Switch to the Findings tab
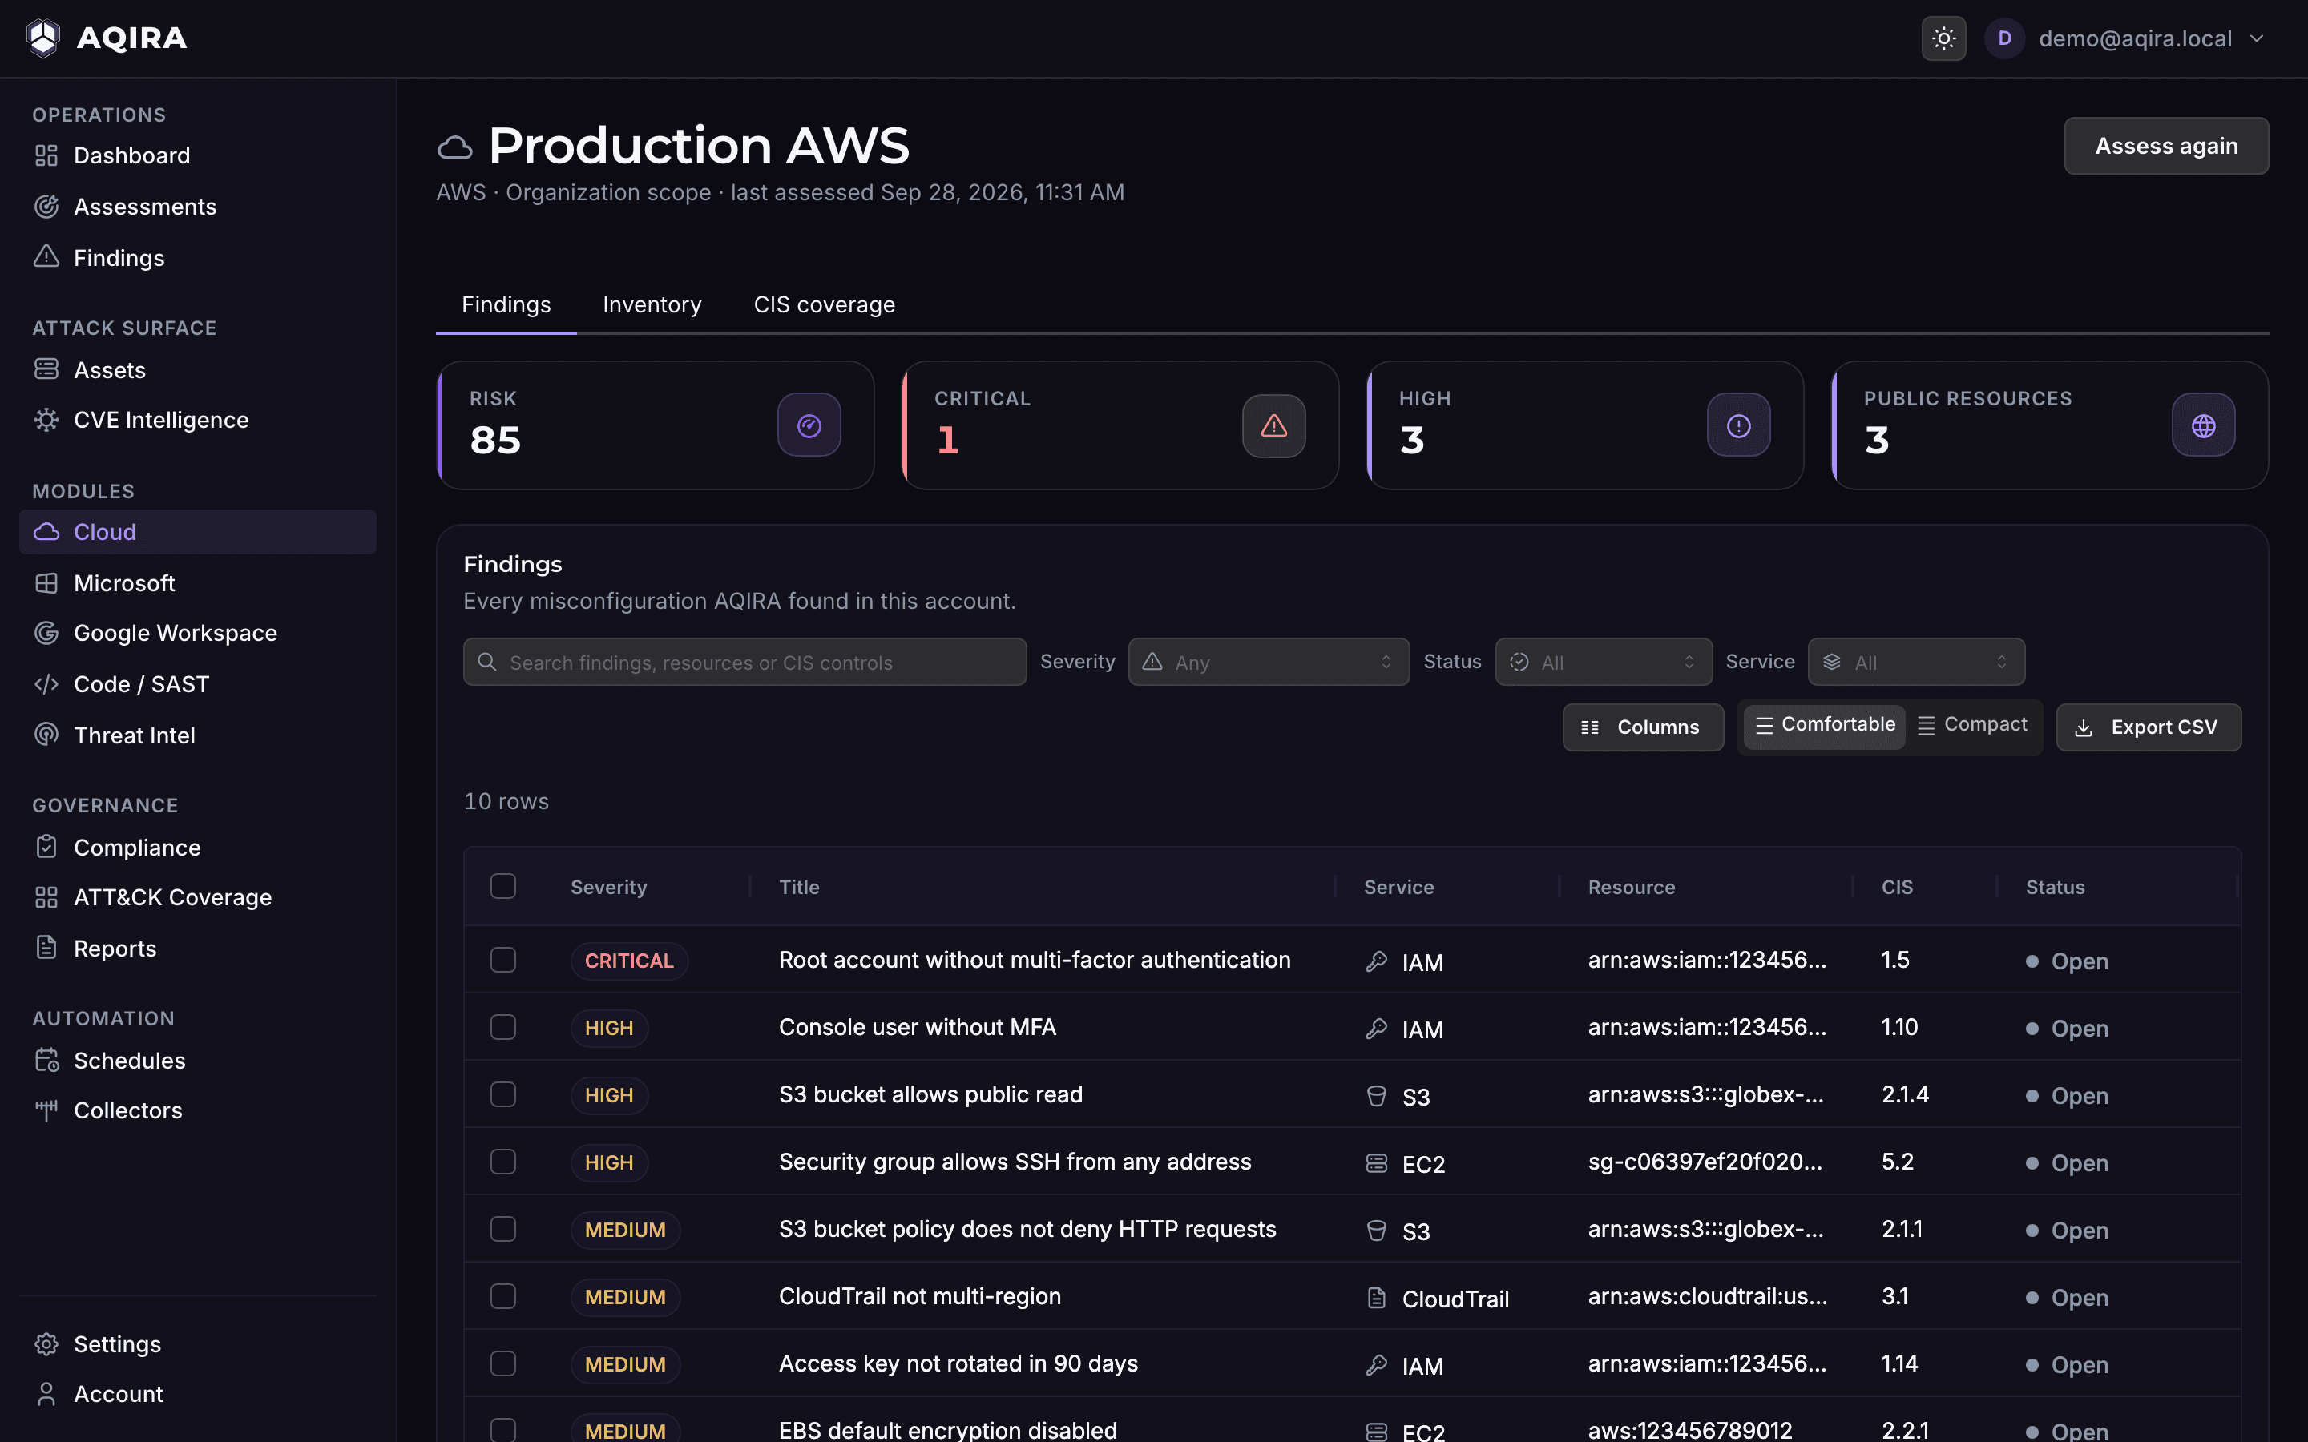Viewport: 2308px width, 1442px height. [x=506, y=305]
